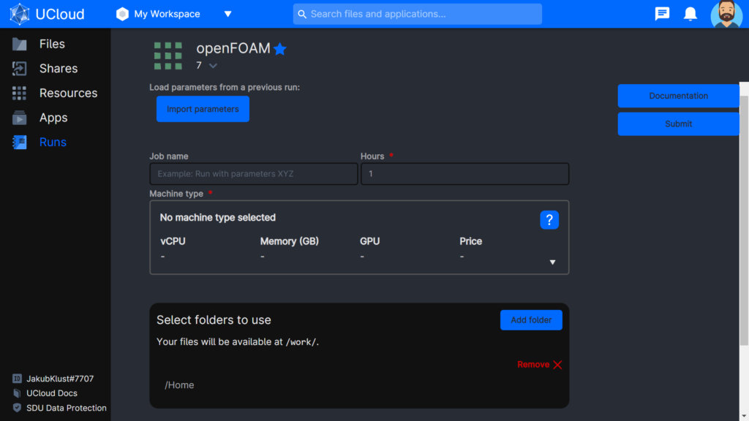
Task: Click Import parameters button
Action: (203, 109)
